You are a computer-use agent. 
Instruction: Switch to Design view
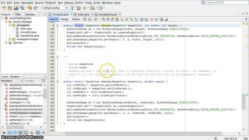[65, 19]
